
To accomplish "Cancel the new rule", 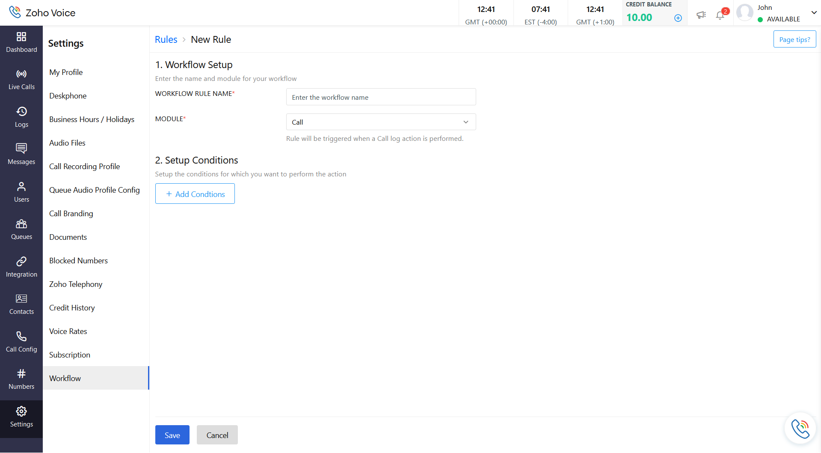I will tap(217, 435).
